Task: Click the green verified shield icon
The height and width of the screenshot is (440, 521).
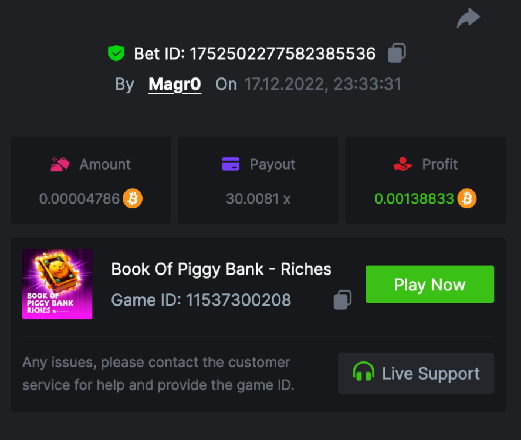Action: [x=116, y=53]
